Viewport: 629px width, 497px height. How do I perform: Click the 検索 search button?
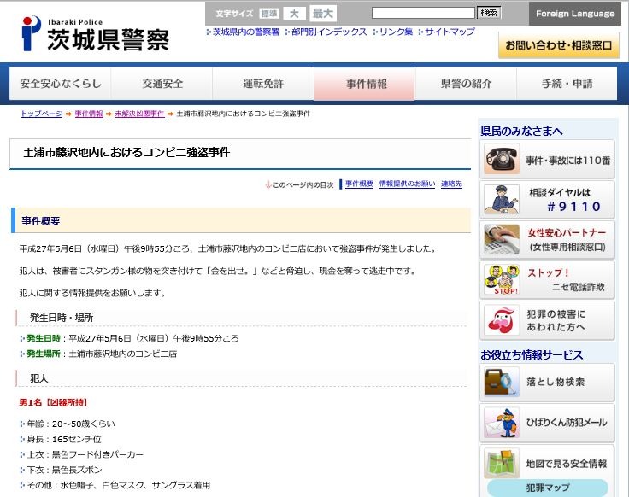(489, 13)
